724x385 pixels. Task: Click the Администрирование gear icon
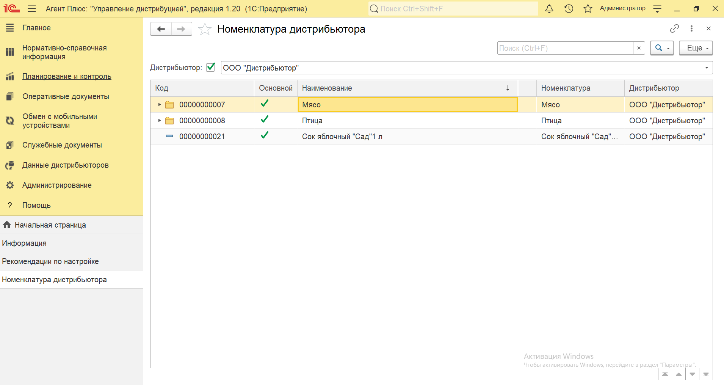tap(10, 185)
